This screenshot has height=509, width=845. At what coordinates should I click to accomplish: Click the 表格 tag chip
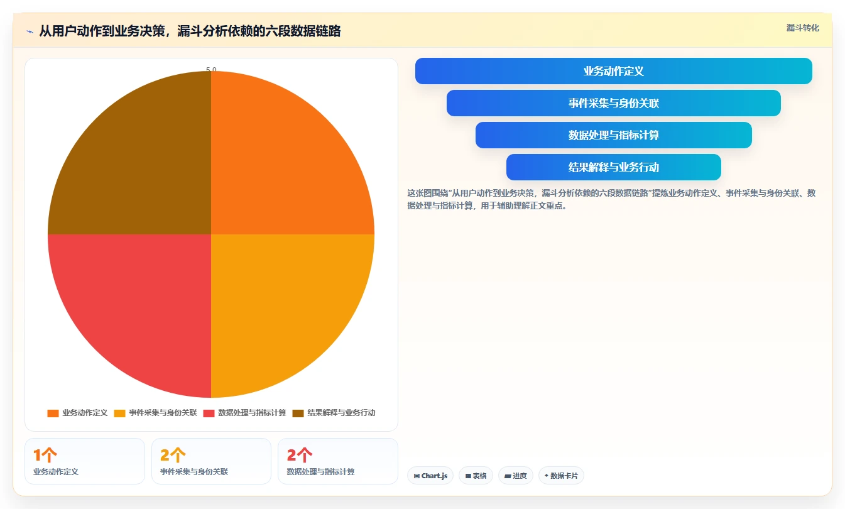[x=476, y=476]
